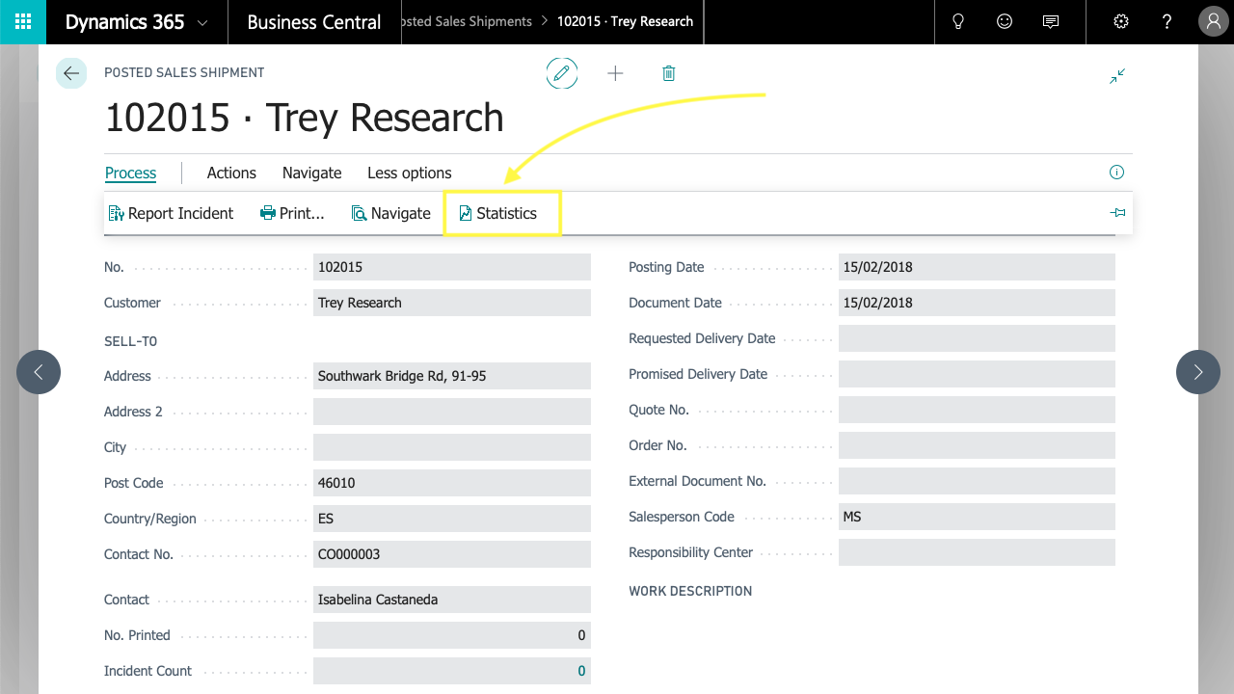The image size is (1234, 694).
Task: Open Business Central settings gear
Action: [1120, 21]
